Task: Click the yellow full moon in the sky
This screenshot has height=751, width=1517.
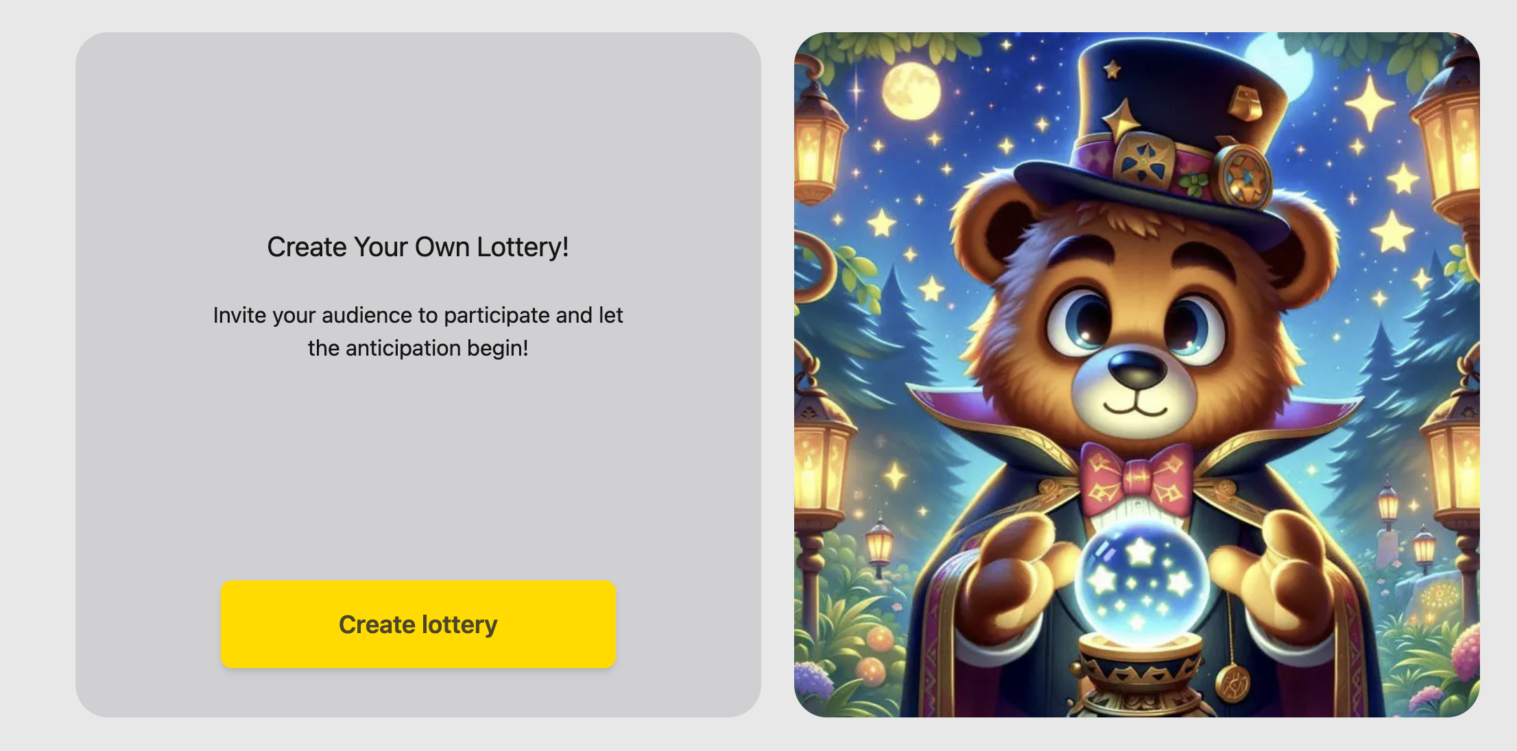Action: click(911, 91)
